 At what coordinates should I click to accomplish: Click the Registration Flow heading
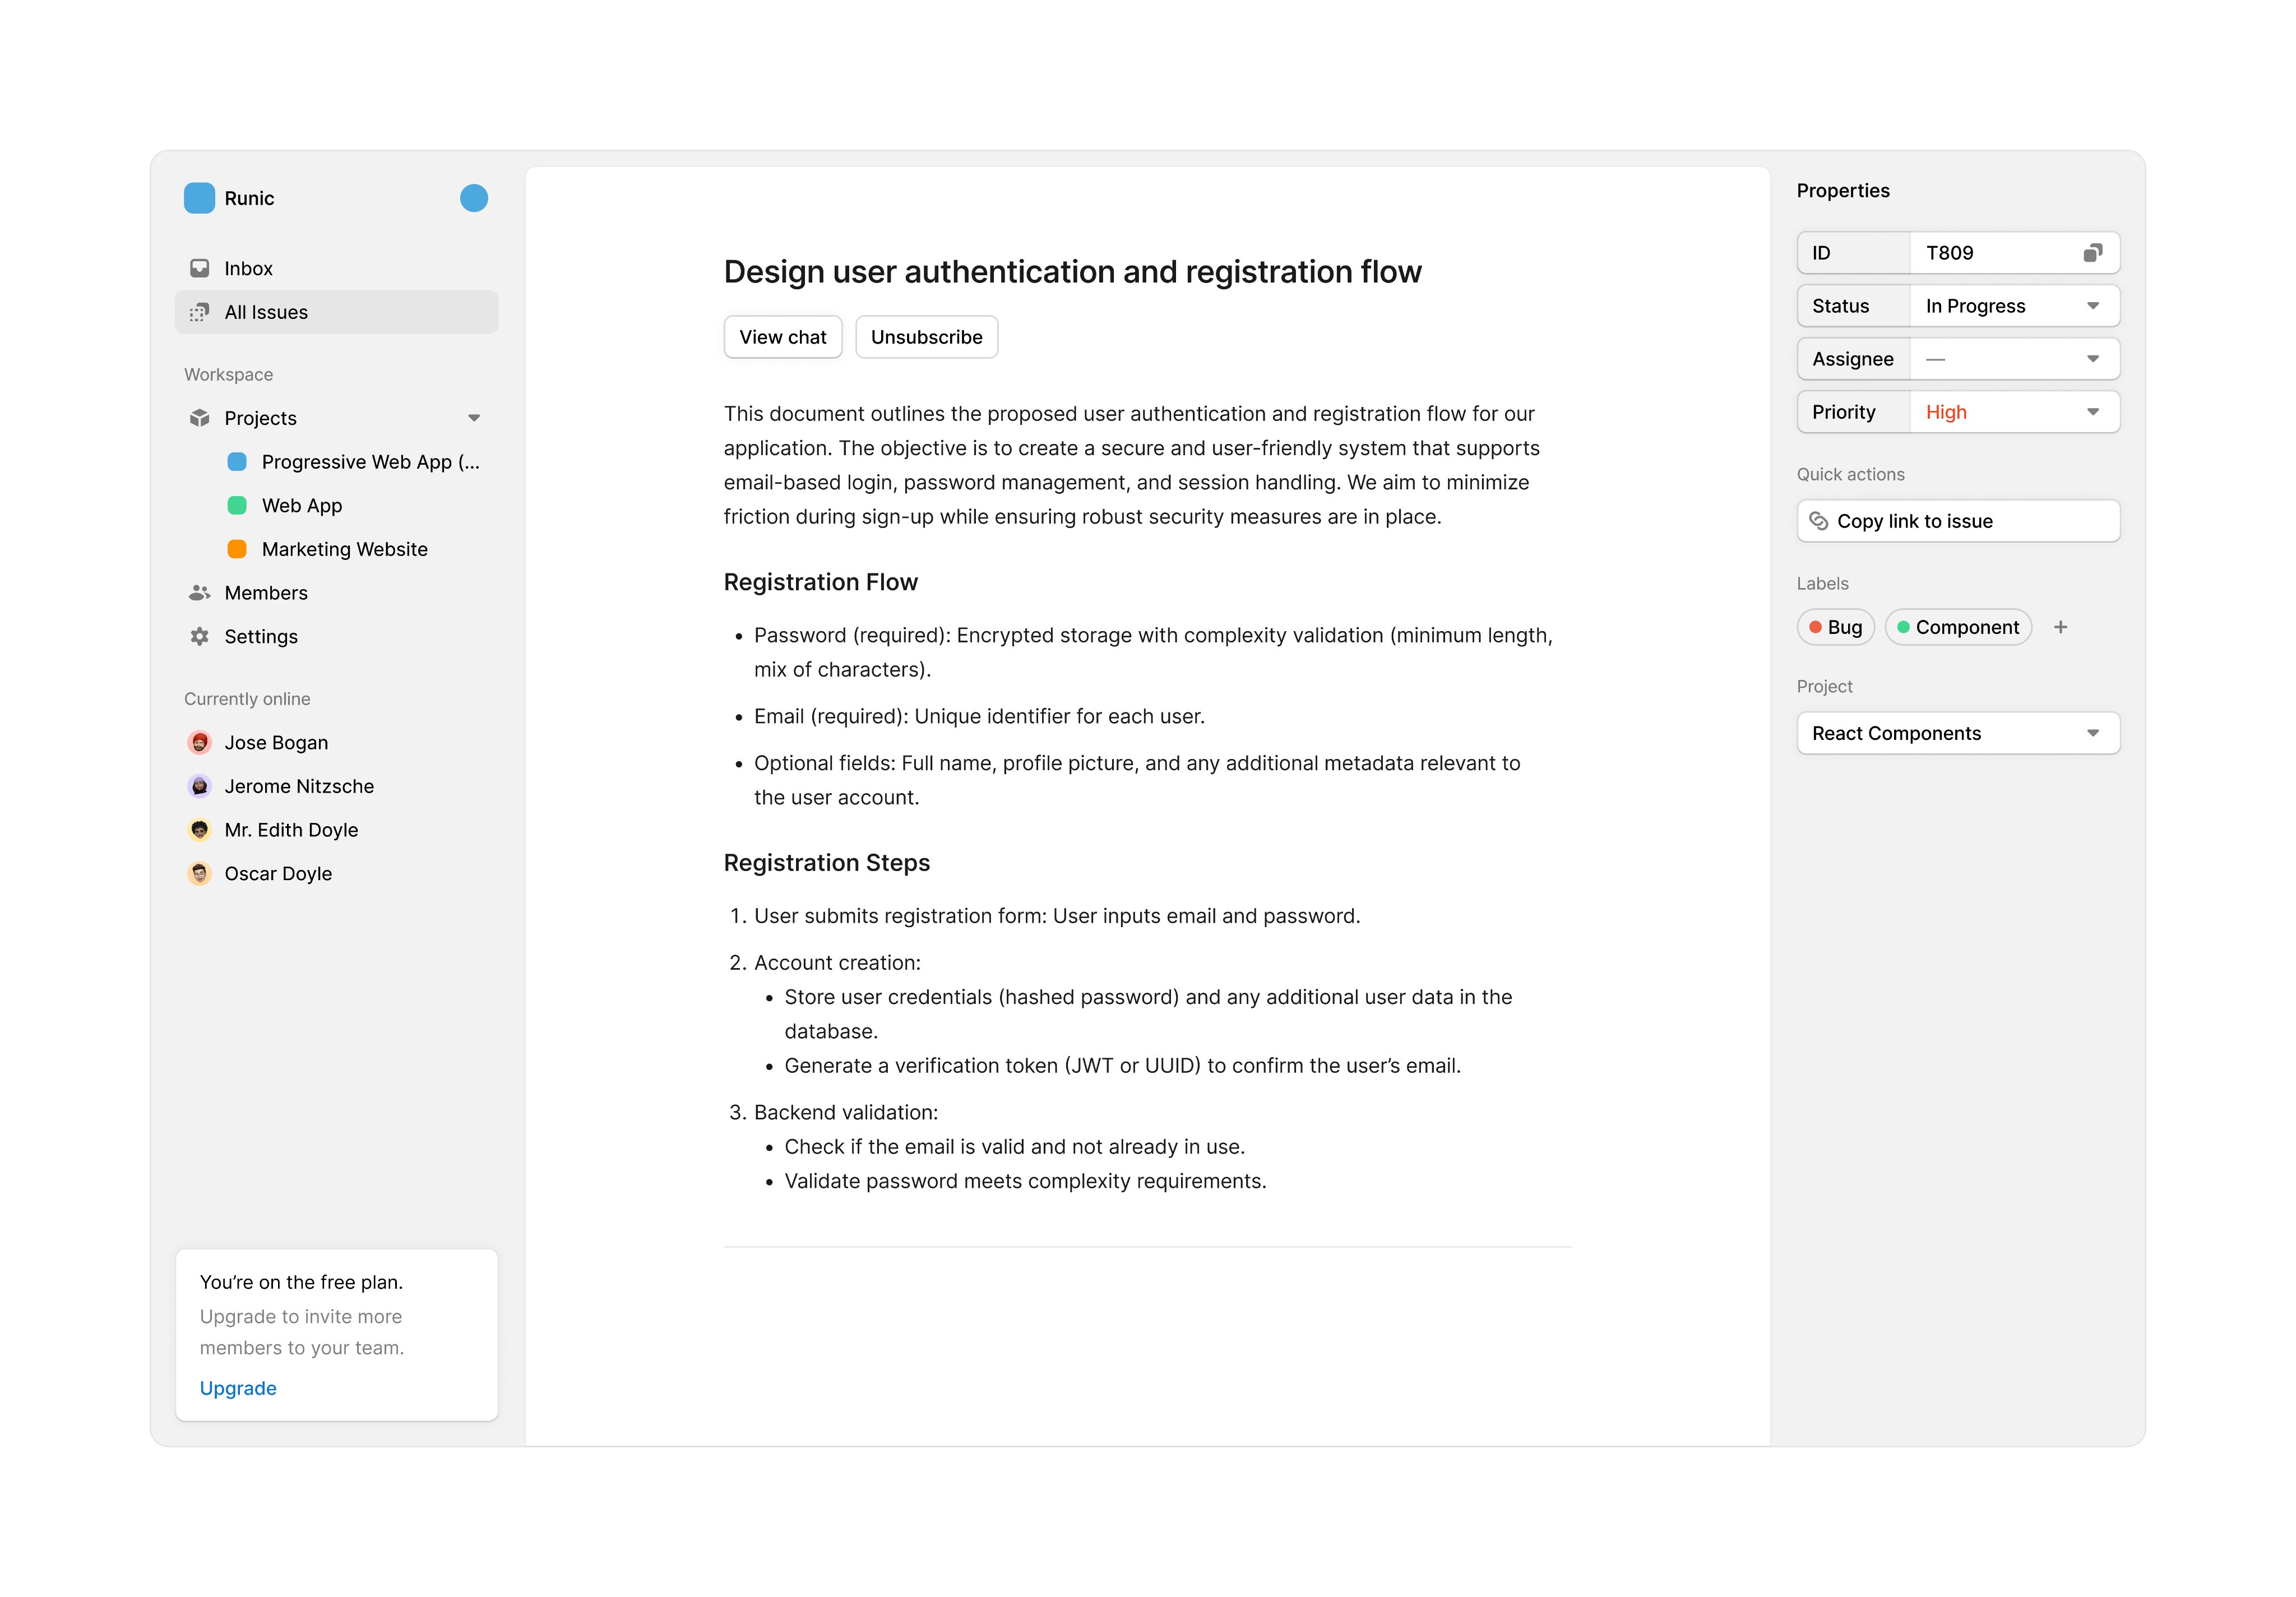pyautogui.click(x=821, y=582)
